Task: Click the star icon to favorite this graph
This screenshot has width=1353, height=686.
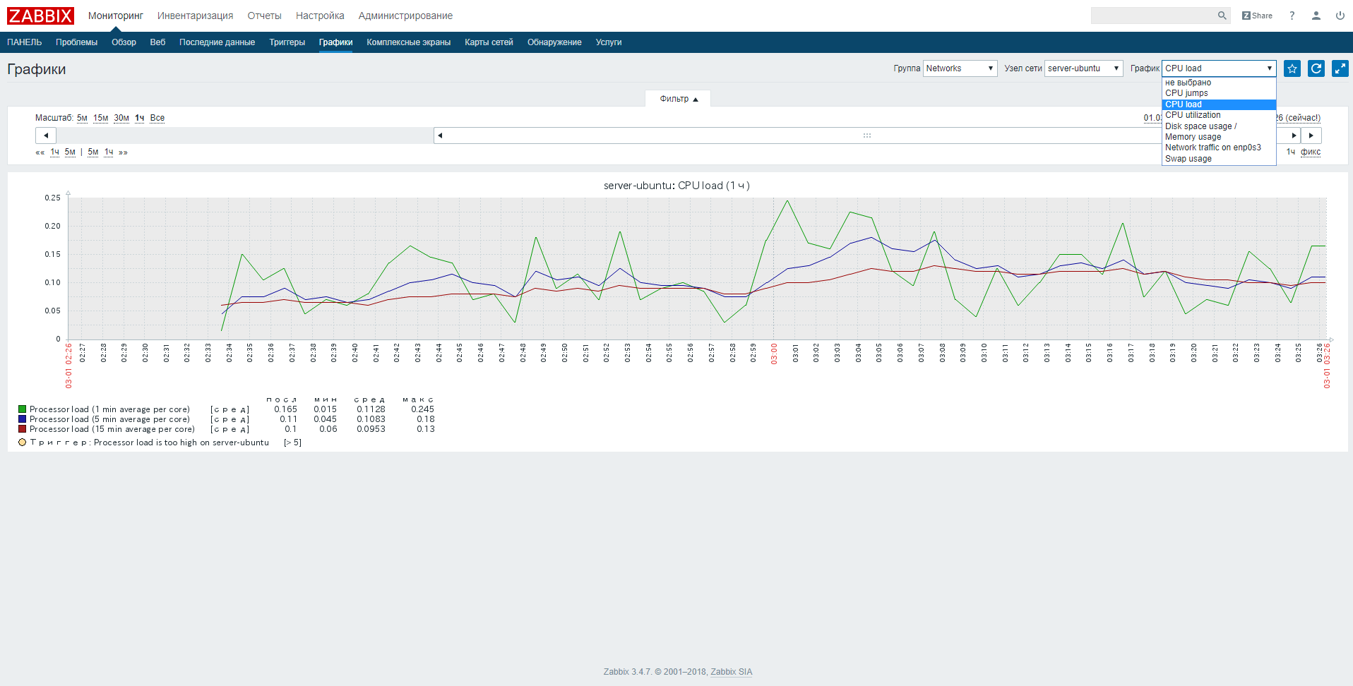Action: click(1292, 68)
